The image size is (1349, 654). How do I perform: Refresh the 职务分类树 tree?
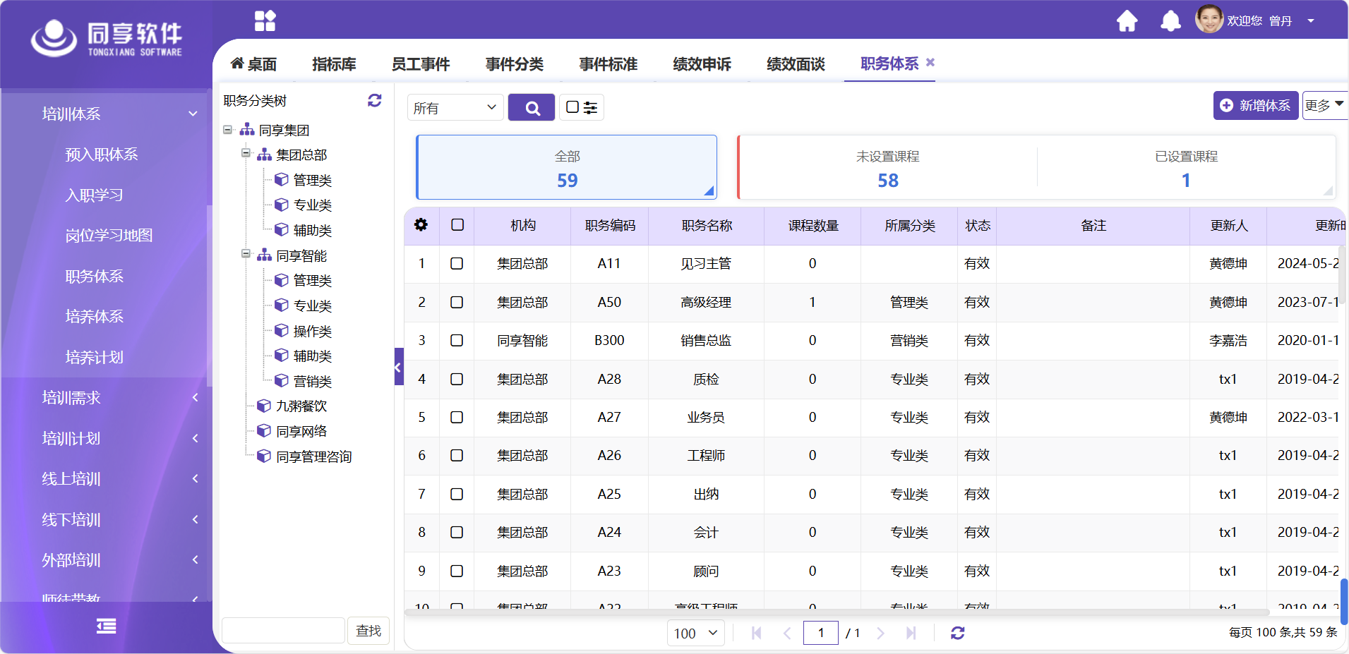point(375,101)
